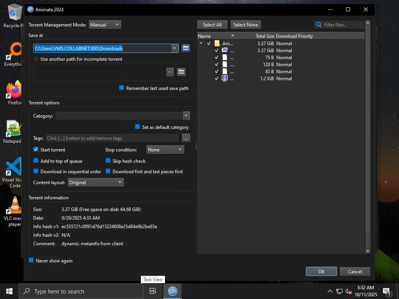
Task: Click the file list scrollbar down arrow
Action: 368,251
